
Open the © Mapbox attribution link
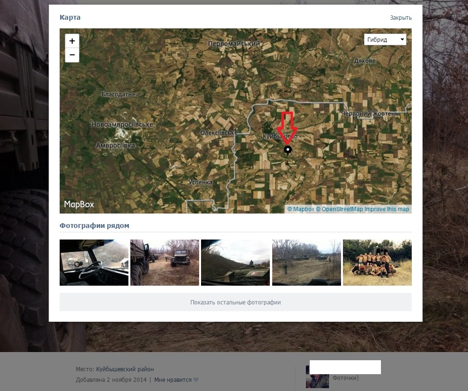[x=301, y=209]
